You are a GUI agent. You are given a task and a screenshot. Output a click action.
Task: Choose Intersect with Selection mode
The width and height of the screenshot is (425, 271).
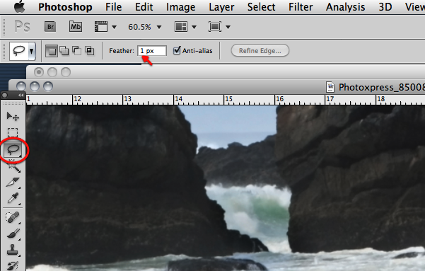[x=89, y=51]
